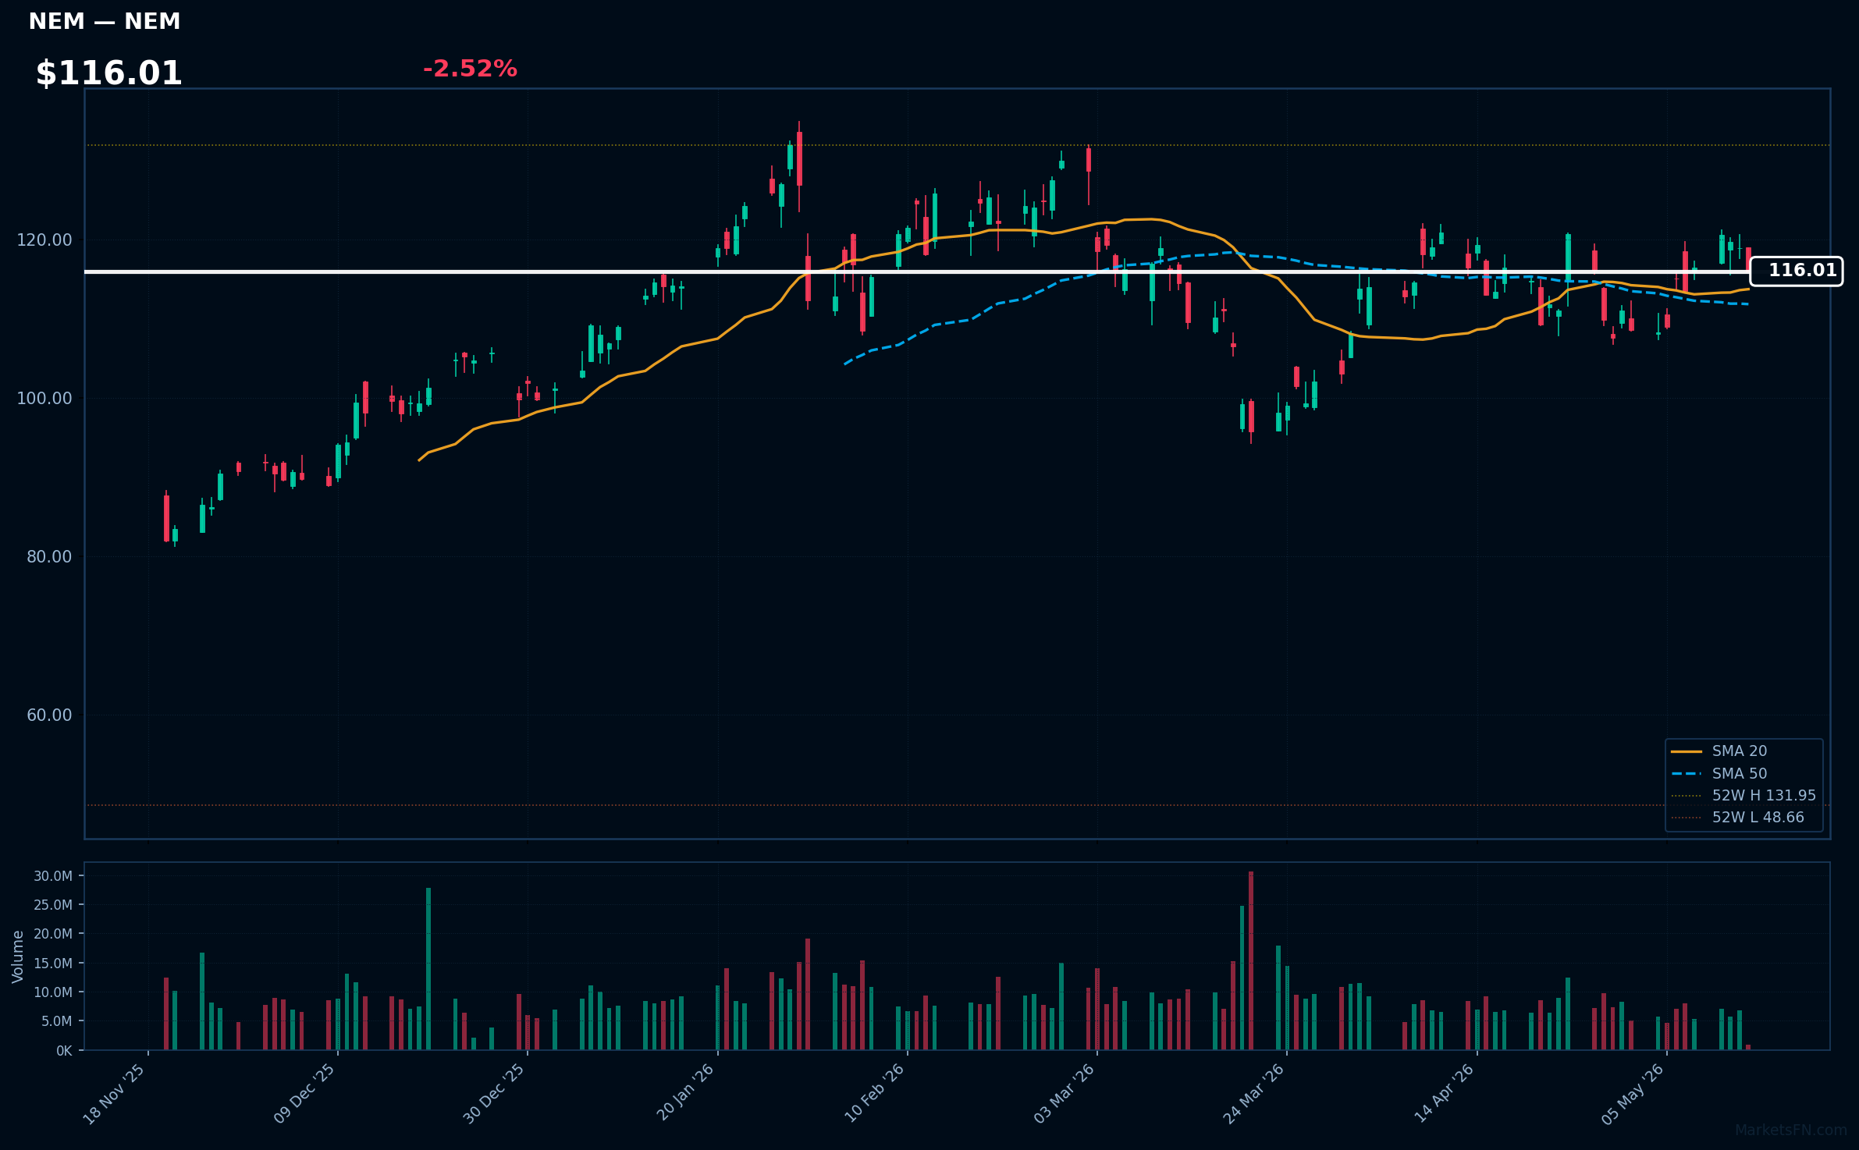Select the "03 Mar '26" date label

tap(1064, 1095)
